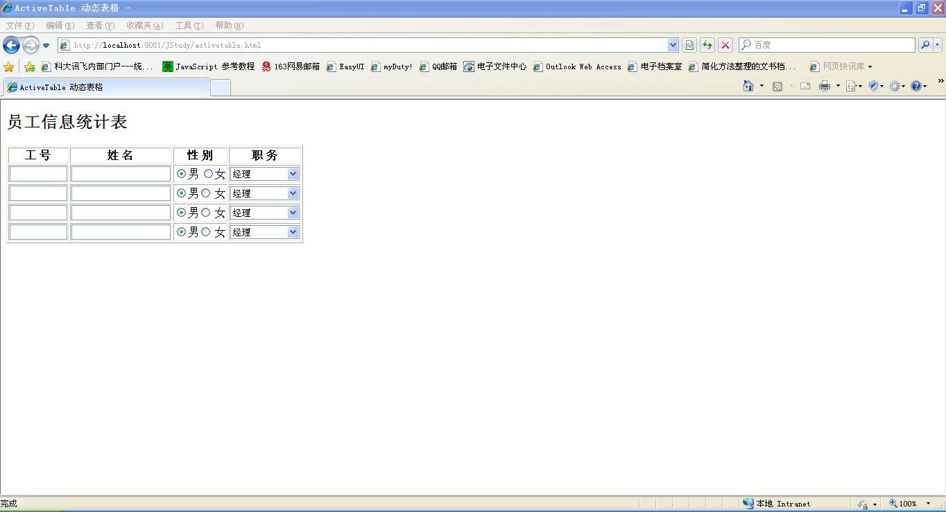
Task: Click the first row 工号 input field
Action: [x=38, y=174]
